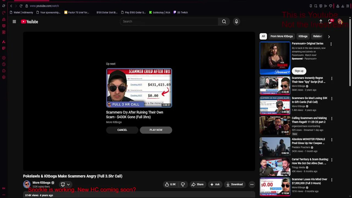Open browser profile icon in toolbar
The height and width of the screenshot is (198, 352).
pos(338,6)
